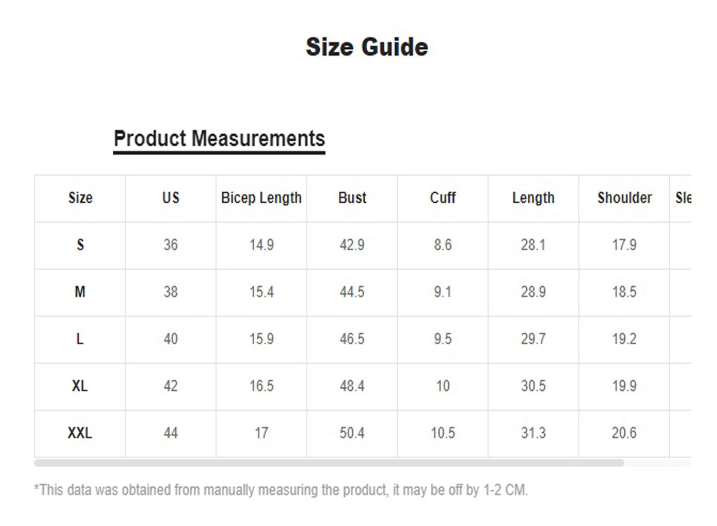Click the Size Guide title
717x526 pixels.
tap(367, 47)
